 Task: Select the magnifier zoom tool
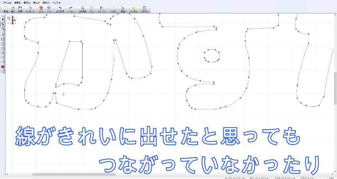3,29
